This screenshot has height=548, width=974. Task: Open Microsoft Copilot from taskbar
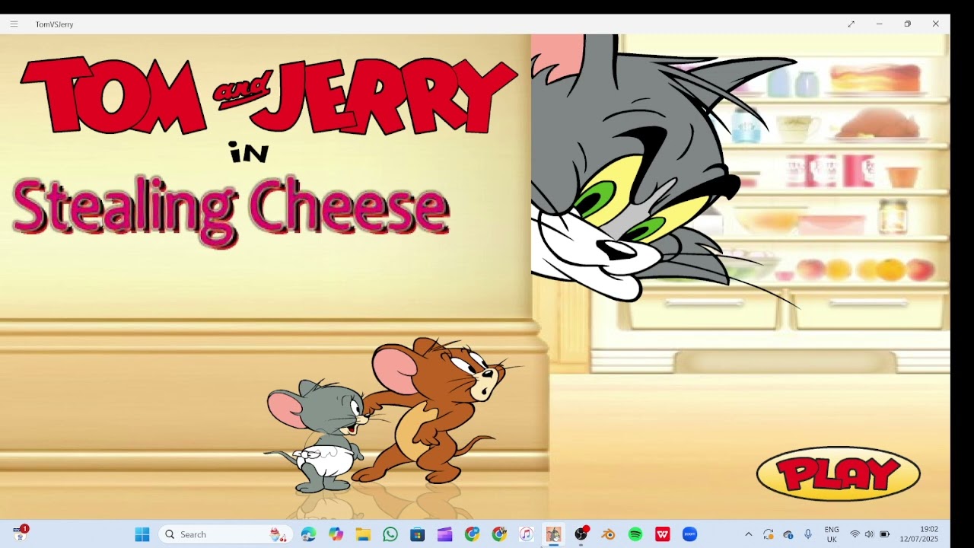(x=336, y=534)
